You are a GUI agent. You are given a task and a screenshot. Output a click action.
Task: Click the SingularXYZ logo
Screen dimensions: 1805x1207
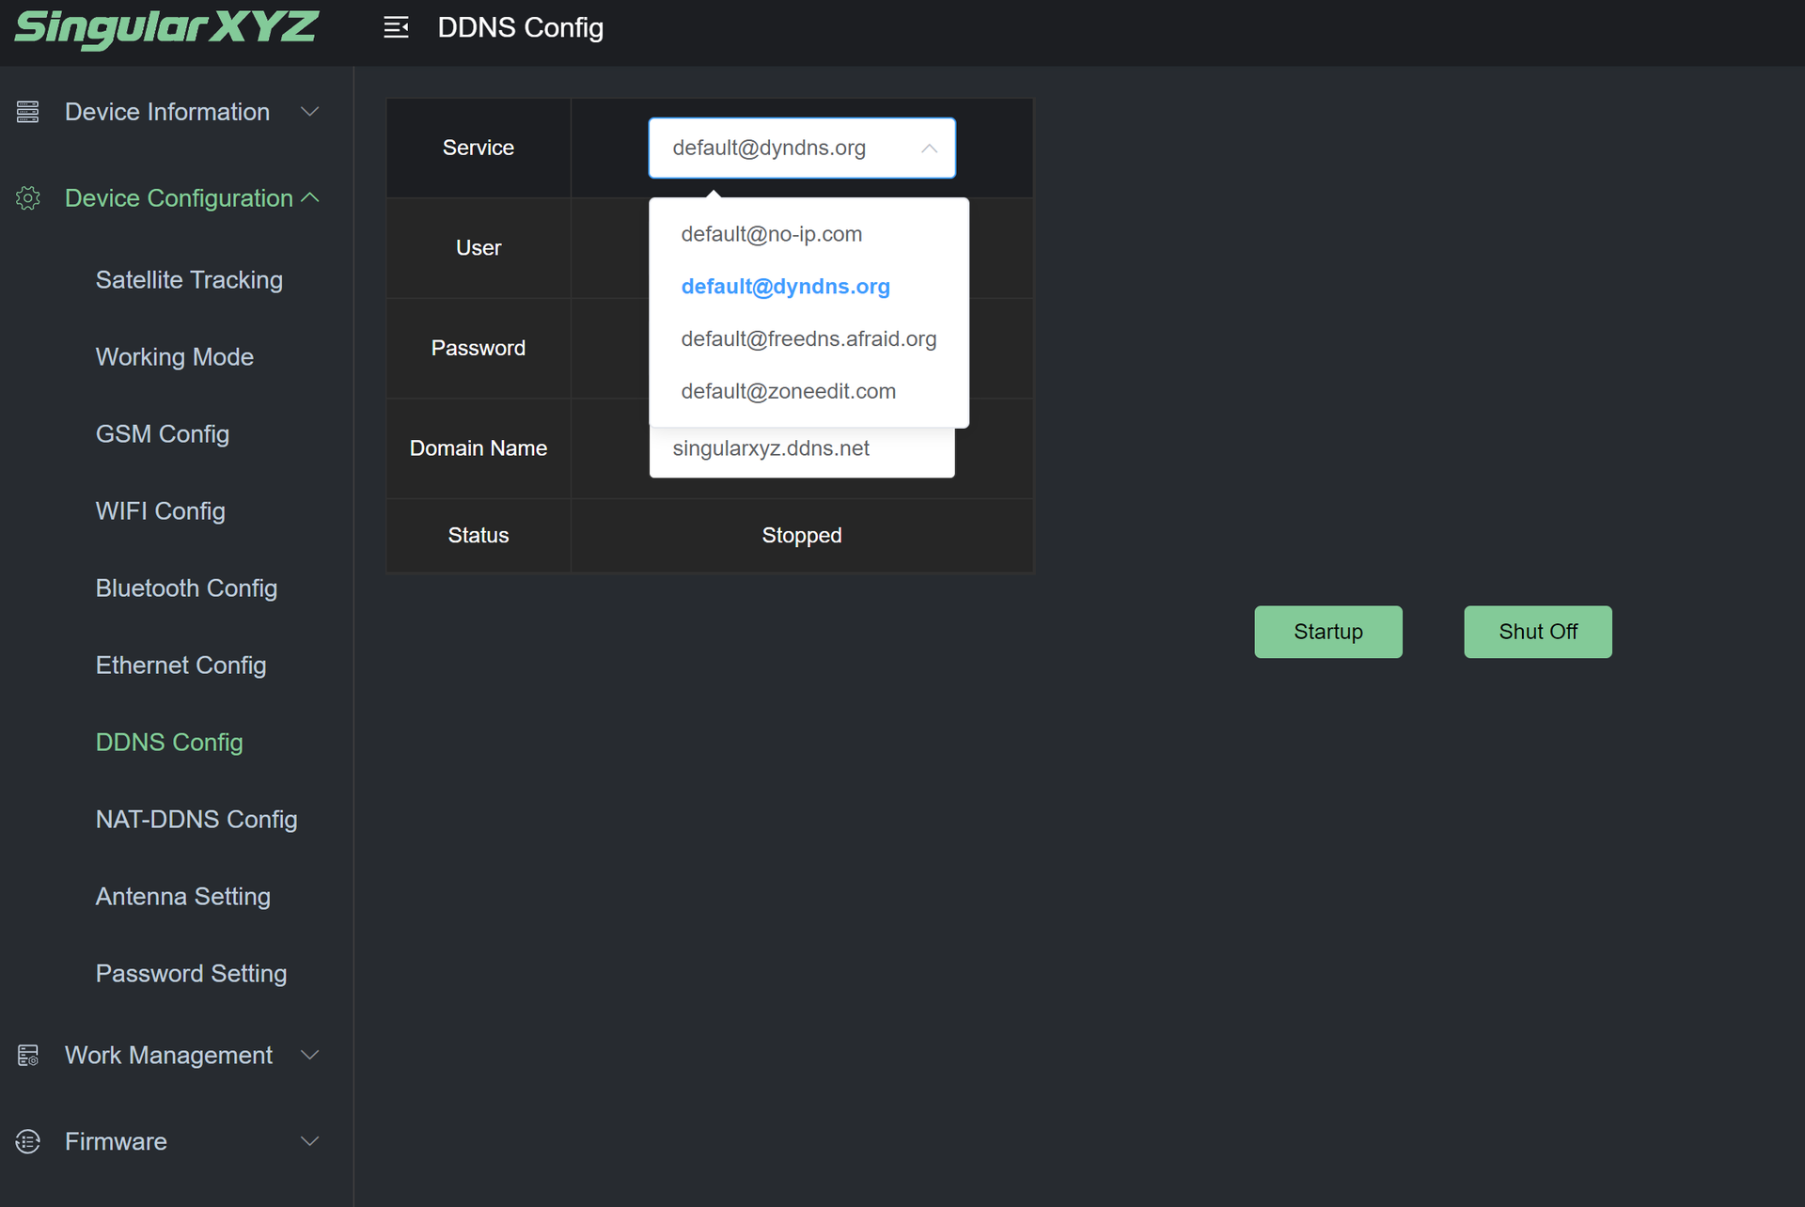166,28
